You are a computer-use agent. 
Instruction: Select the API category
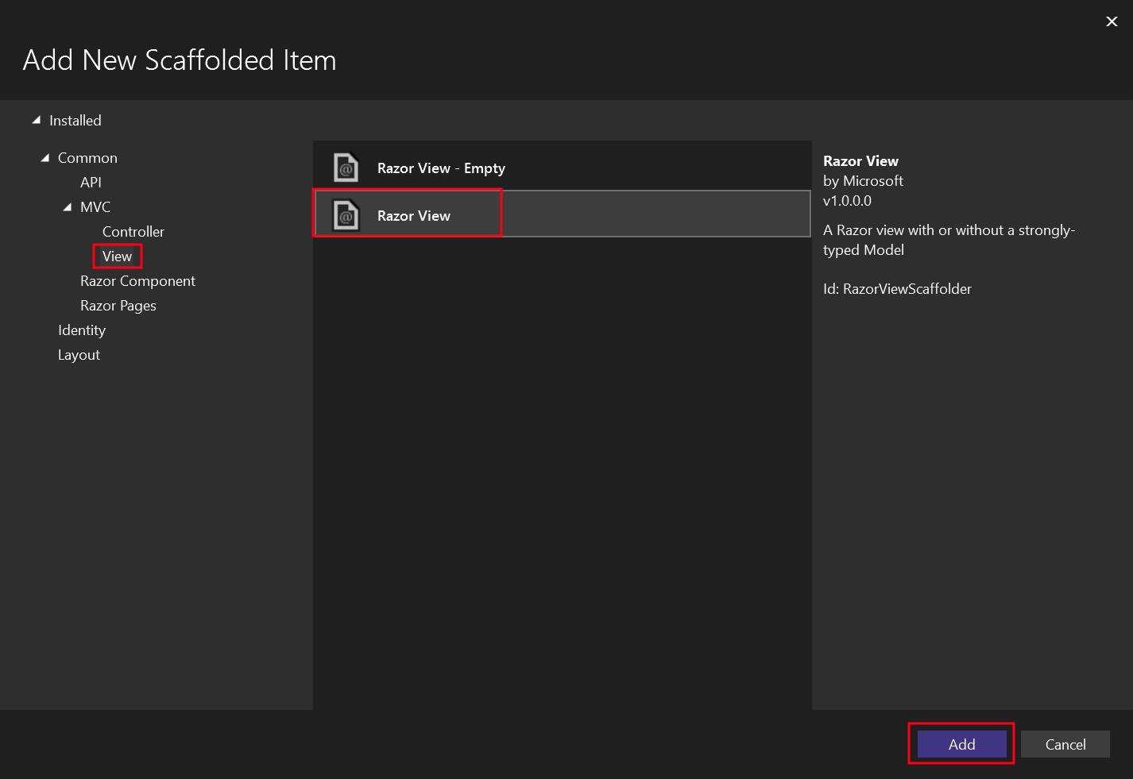[x=91, y=182]
